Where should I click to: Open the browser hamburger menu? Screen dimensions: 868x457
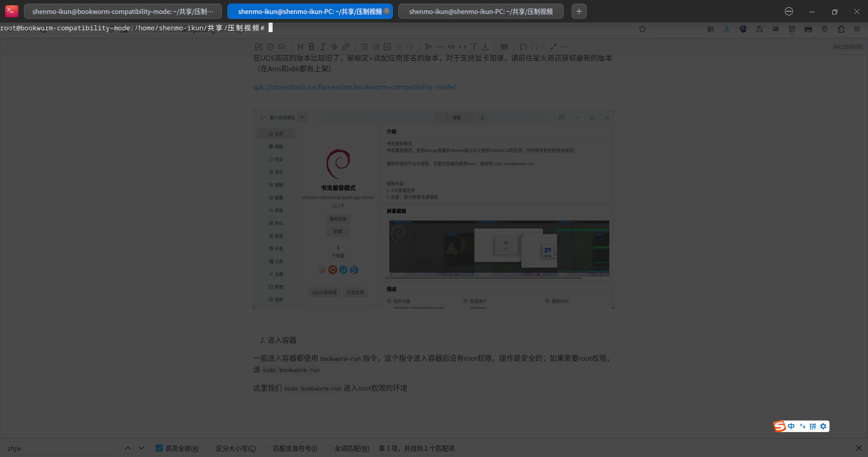coord(857,29)
